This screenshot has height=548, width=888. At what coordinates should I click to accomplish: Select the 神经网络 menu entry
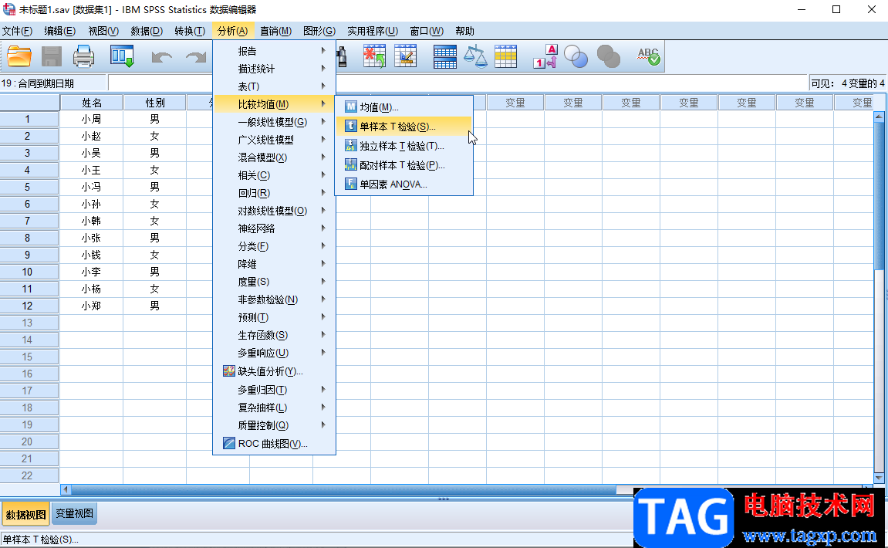(x=274, y=228)
